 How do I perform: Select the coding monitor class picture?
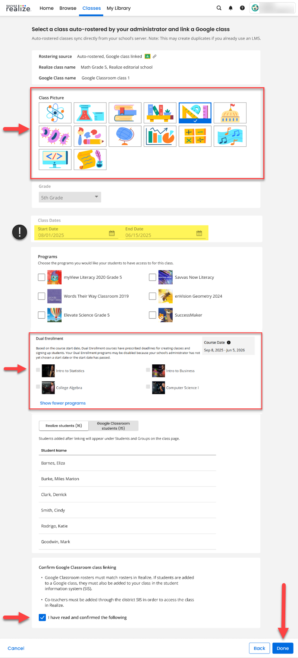tap(55, 159)
